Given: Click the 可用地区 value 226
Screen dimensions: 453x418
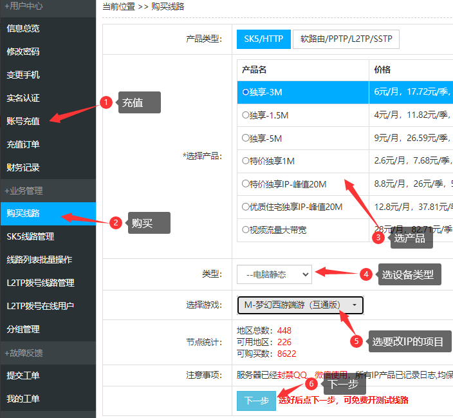Looking at the screenshot, I should [284, 342].
